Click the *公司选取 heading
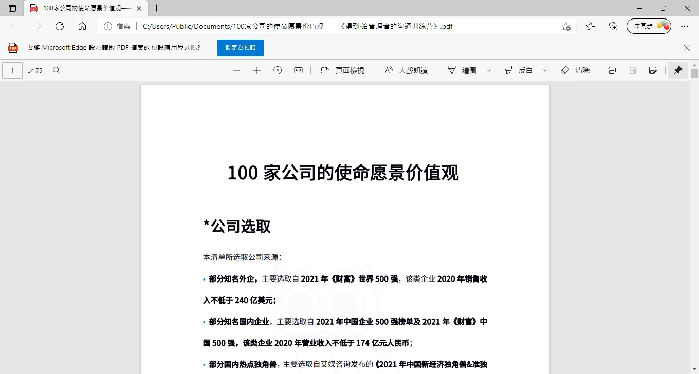The width and height of the screenshot is (699, 374). [x=237, y=226]
